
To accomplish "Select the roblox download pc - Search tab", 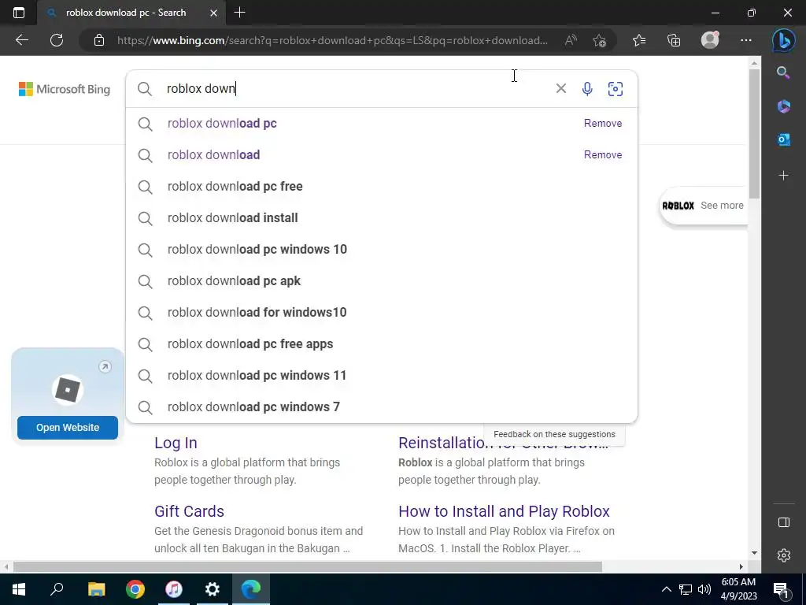I will tap(126, 13).
